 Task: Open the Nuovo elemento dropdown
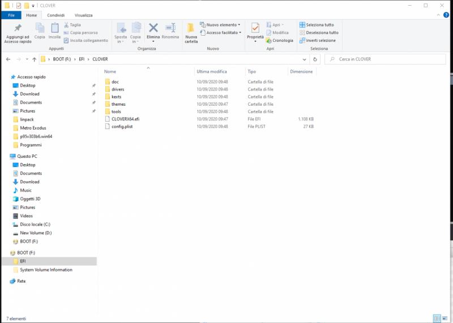tap(220, 25)
